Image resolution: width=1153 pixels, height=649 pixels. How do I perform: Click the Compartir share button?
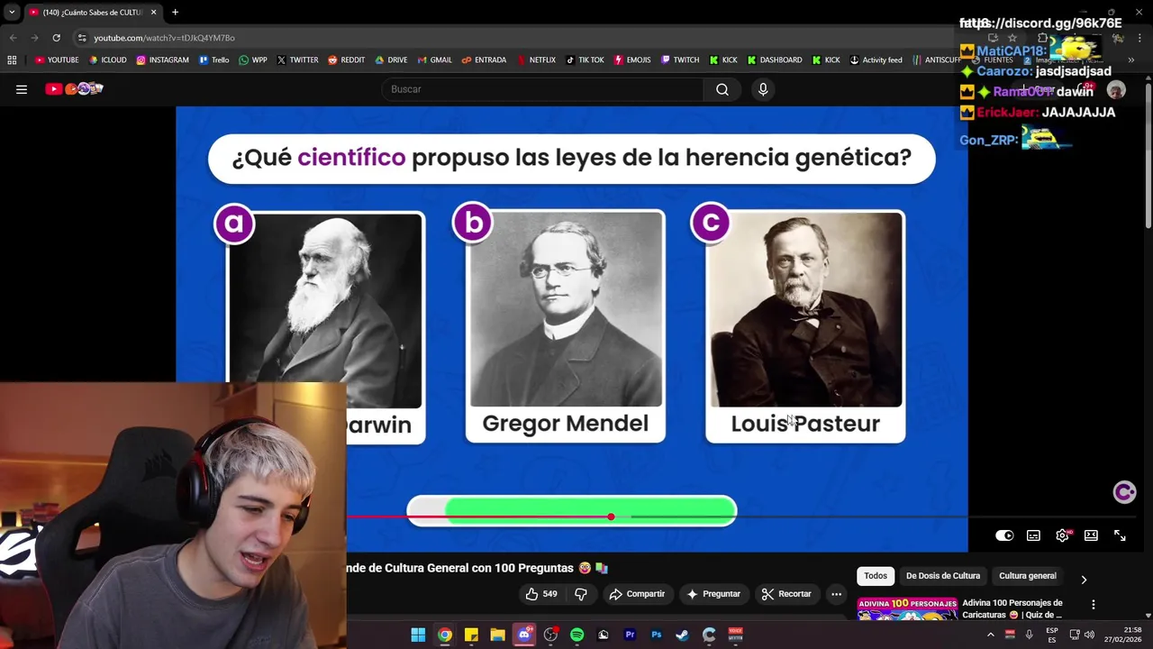(x=637, y=594)
